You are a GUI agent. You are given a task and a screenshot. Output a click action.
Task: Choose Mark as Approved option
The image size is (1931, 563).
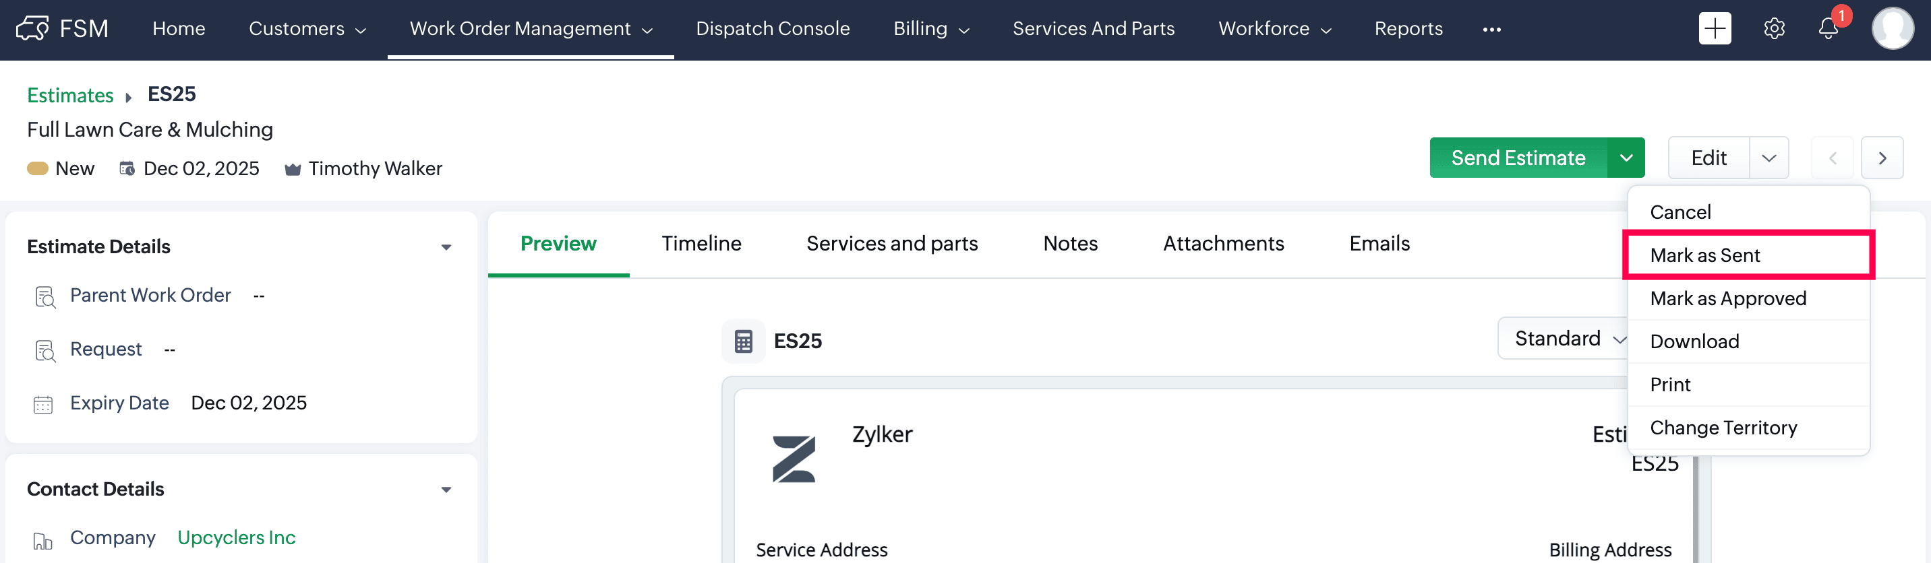(x=1727, y=299)
